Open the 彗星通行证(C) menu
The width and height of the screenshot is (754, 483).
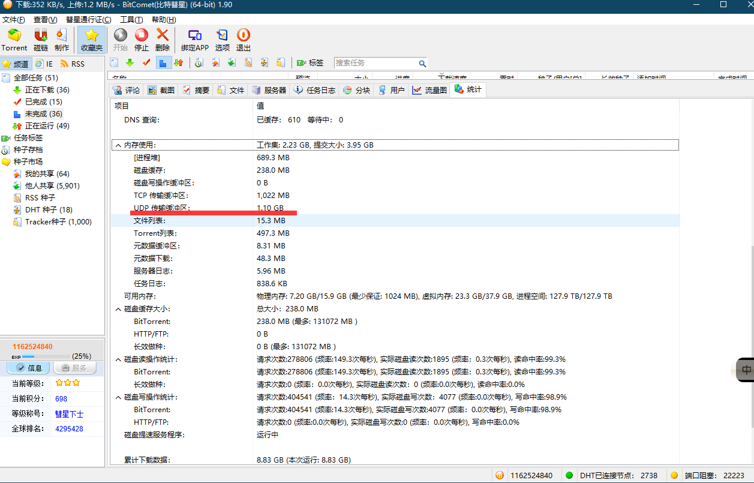tap(89, 20)
